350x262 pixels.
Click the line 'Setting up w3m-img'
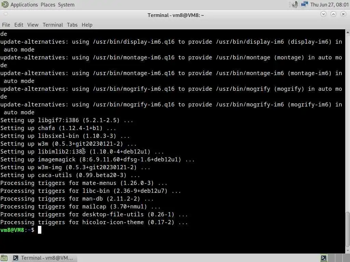tap(75, 167)
